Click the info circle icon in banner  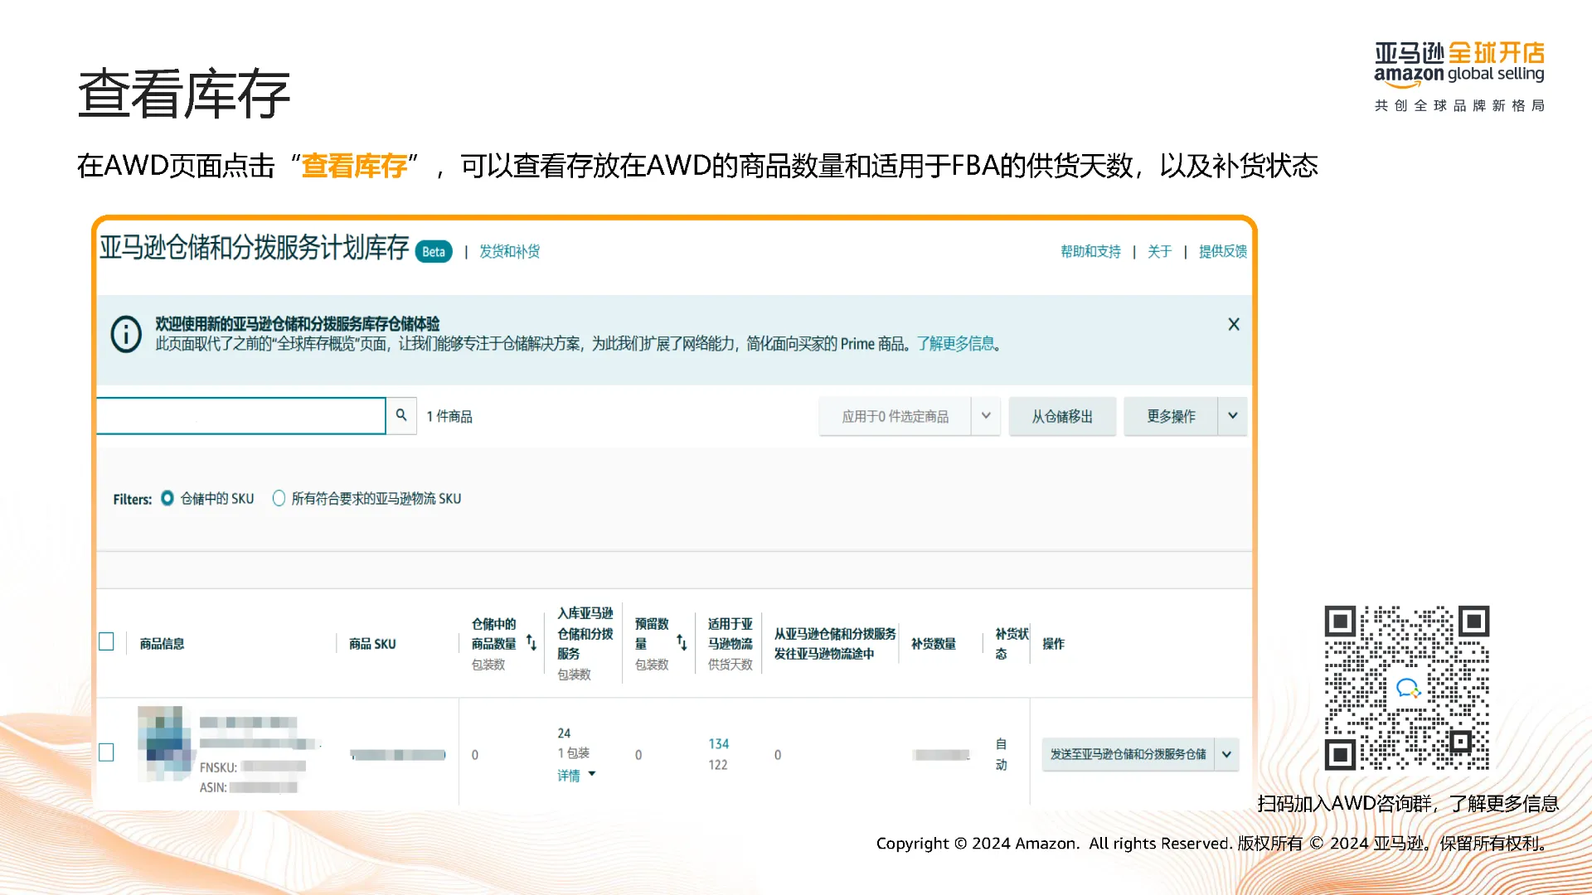[x=126, y=334]
